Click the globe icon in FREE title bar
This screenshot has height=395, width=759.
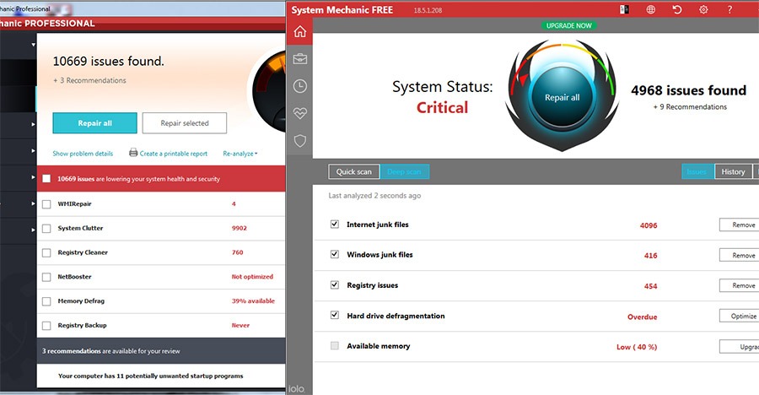651,9
